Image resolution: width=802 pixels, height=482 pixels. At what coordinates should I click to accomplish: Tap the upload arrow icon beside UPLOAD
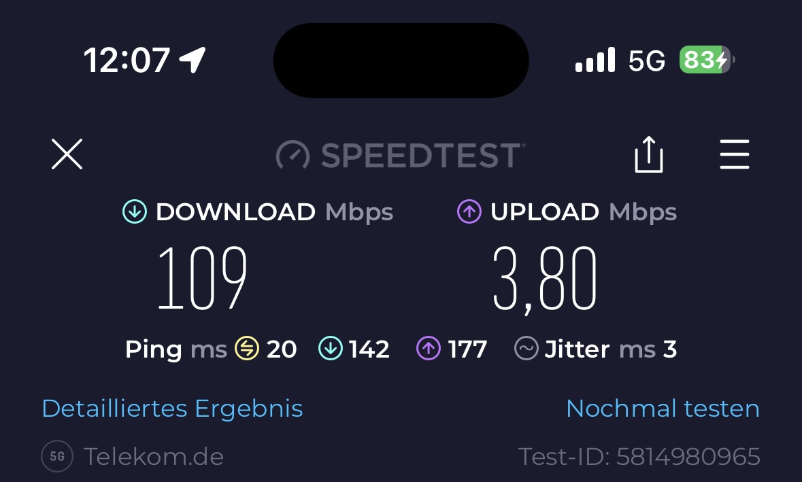pos(469,212)
